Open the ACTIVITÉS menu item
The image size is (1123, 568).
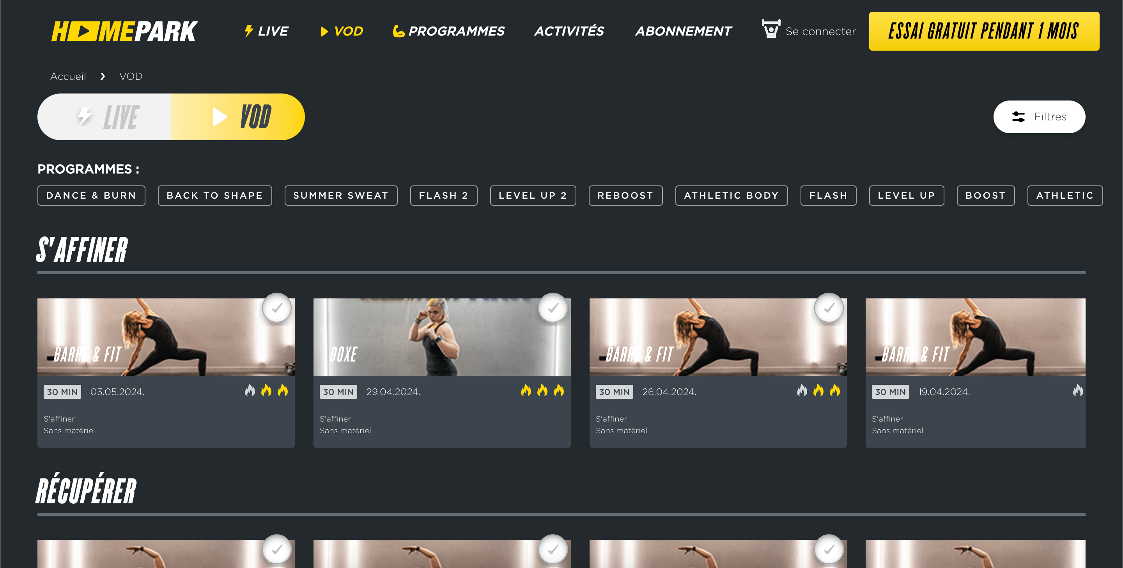point(569,32)
